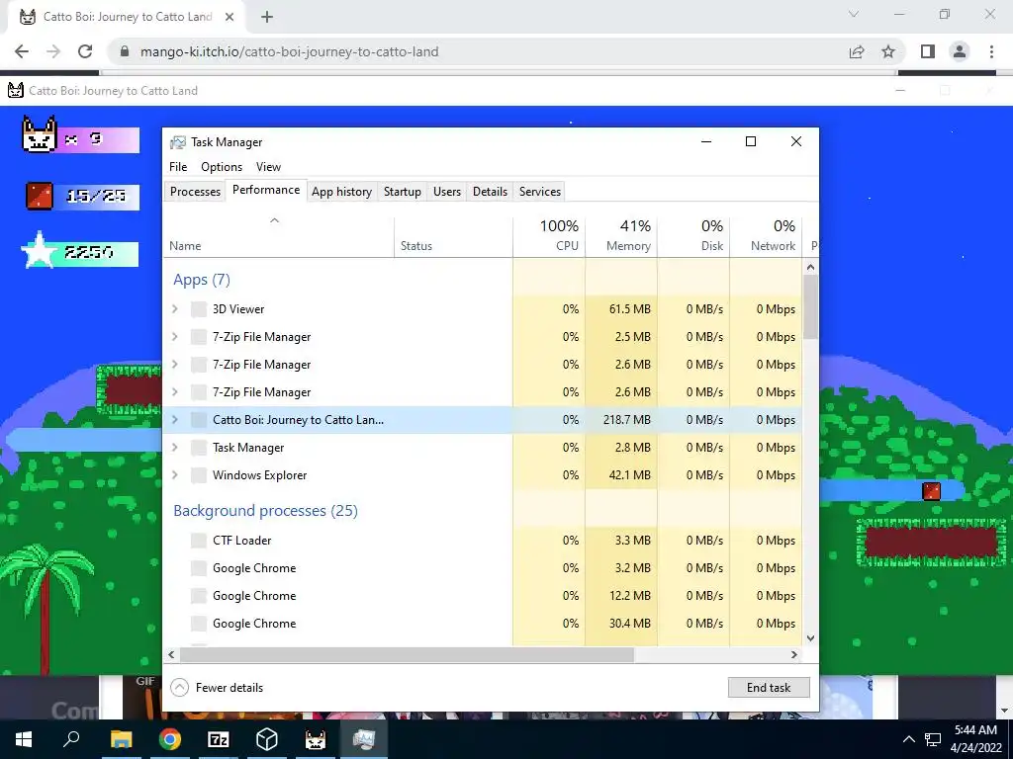End the selected task
The height and width of the screenshot is (759, 1013).
pos(769,688)
